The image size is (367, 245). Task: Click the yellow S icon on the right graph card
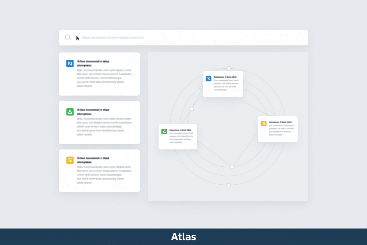(x=264, y=123)
